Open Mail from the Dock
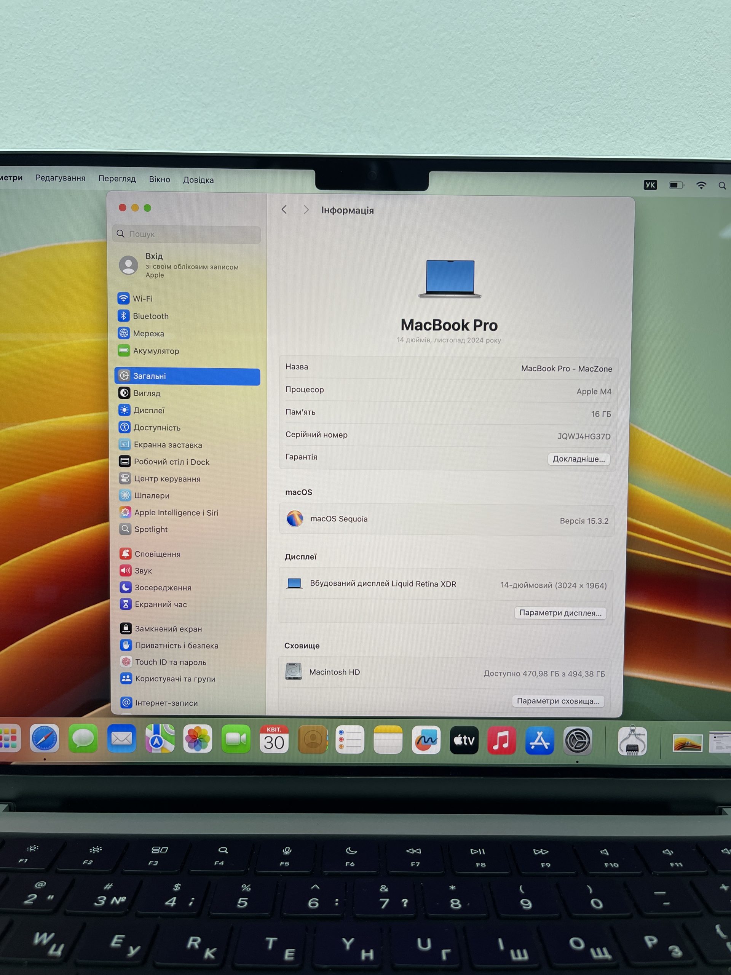This screenshot has height=975, width=731. pyautogui.click(x=121, y=738)
